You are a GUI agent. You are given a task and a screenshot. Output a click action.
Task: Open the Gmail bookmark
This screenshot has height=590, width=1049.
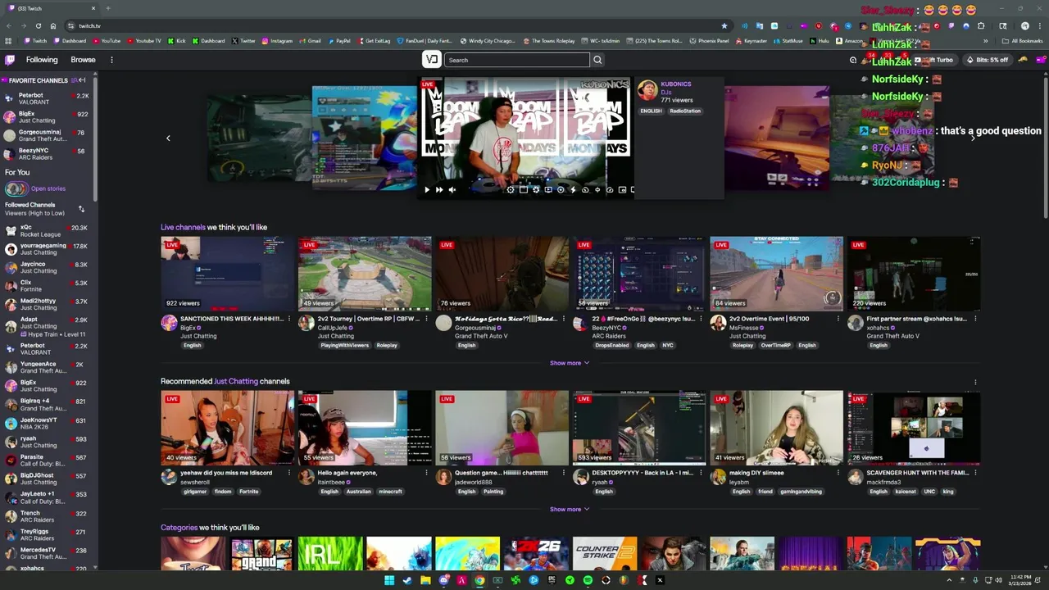(x=310, y=40)
